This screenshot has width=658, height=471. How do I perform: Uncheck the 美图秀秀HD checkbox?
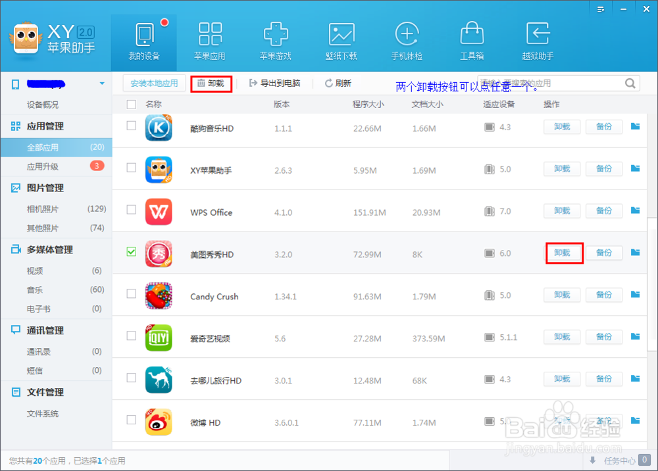[132, 252]
